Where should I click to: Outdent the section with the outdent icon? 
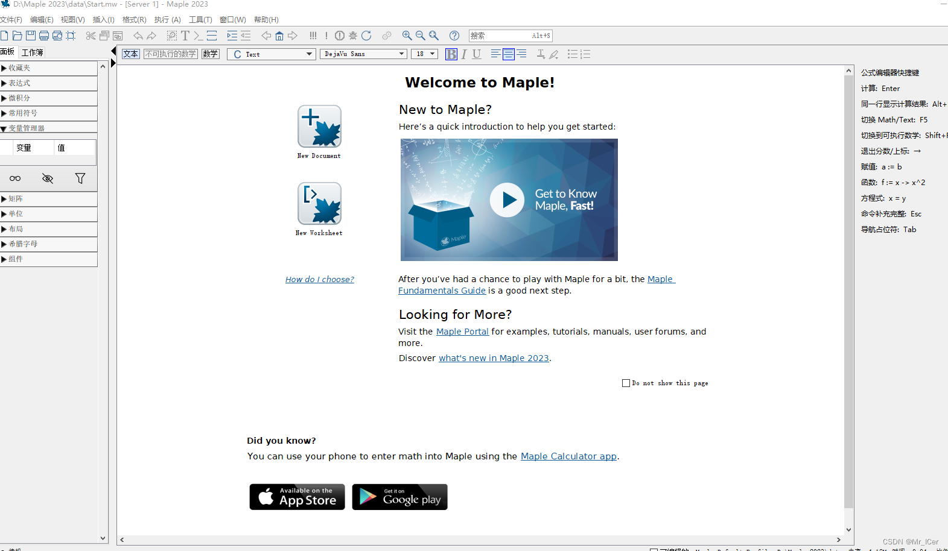tap(246, 36)
